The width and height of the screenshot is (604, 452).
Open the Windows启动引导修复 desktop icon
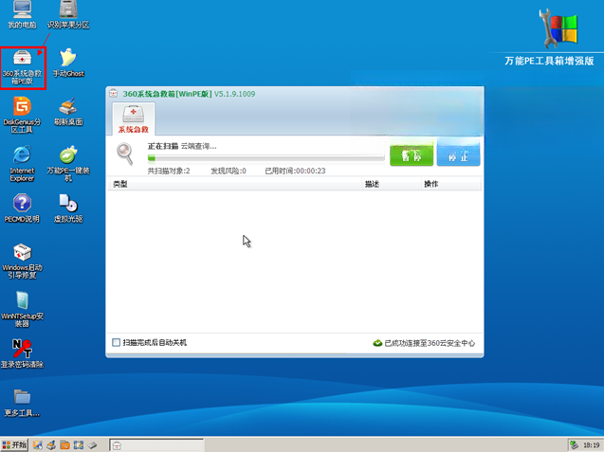point(22,261)
